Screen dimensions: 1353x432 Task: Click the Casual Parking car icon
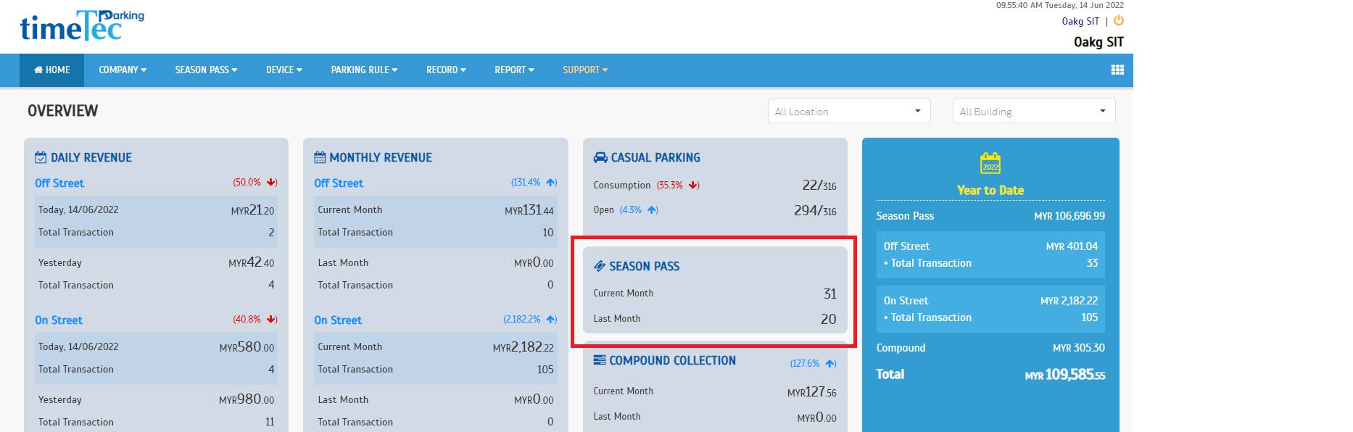tap(600, 157)
